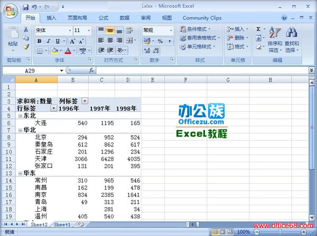This screenshot has width=317, height=236.
Task: Expand the formula bar
Action: click(x=311, y=70)
